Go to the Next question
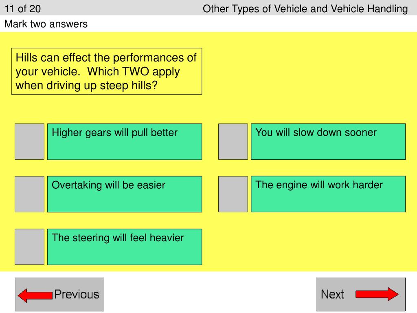The image size is (417, 313). point(361,294)
